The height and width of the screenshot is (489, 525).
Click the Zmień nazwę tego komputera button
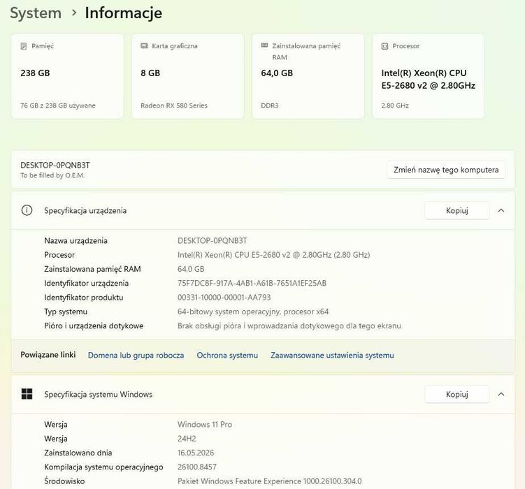click(x=446, y=170)
